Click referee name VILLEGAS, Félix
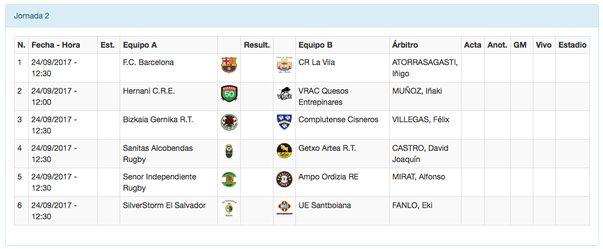 click(x=421, y=119)
